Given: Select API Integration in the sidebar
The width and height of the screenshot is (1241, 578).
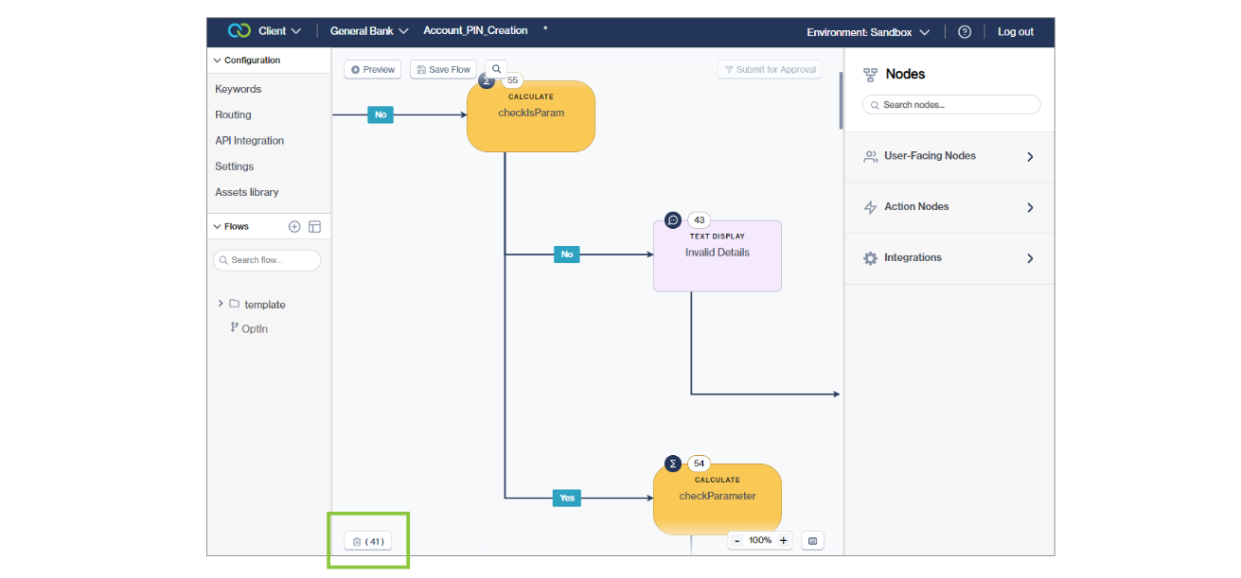Looking at the screenshot, I should pos(249,140).
